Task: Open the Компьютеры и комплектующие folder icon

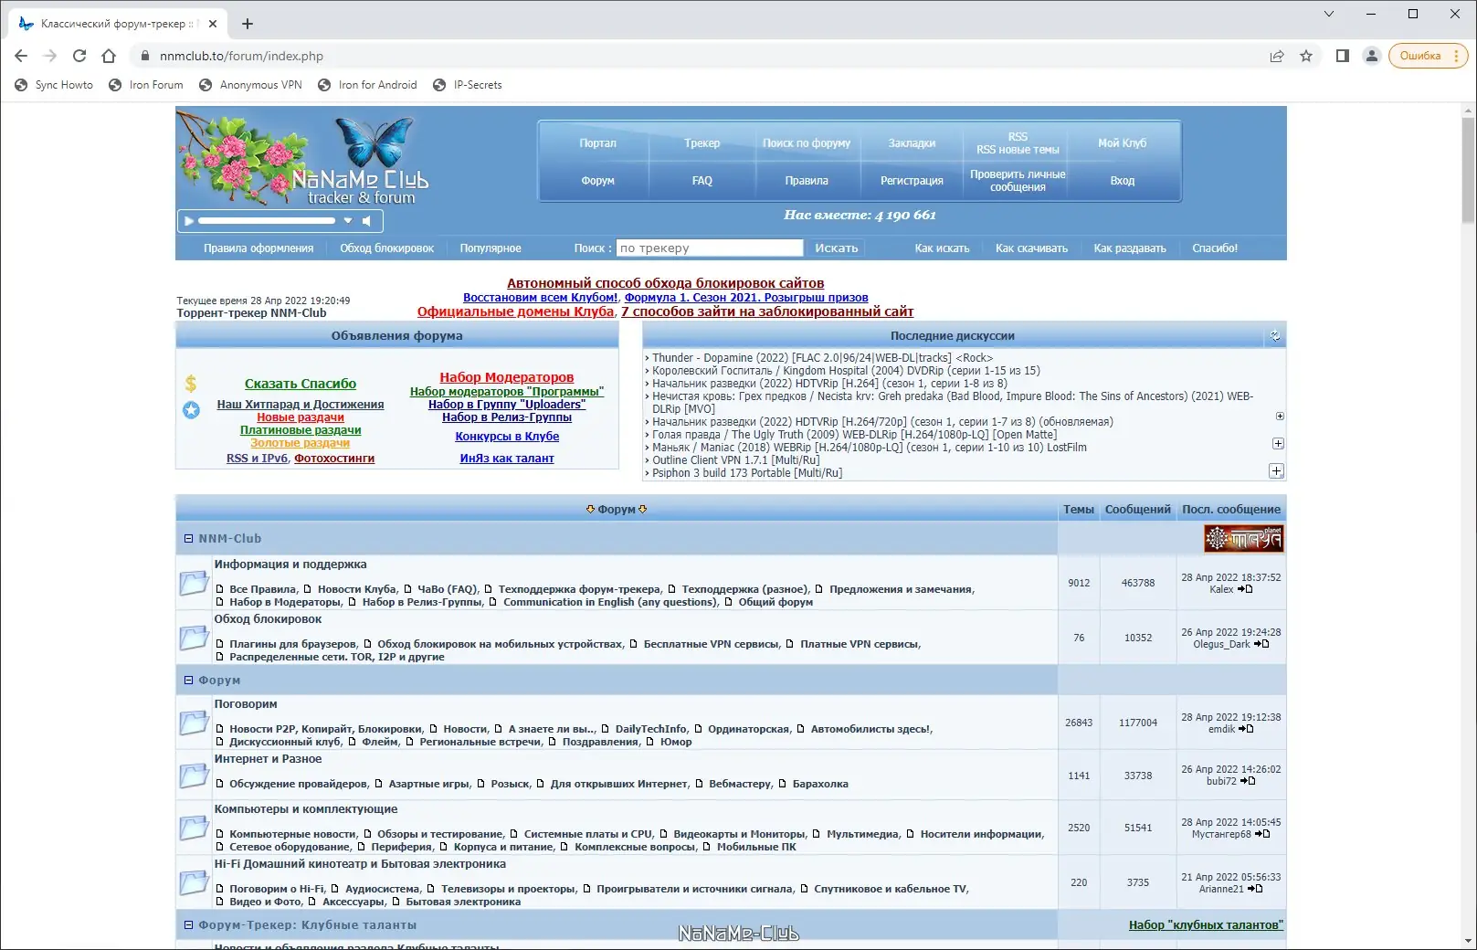Action: 194,828
